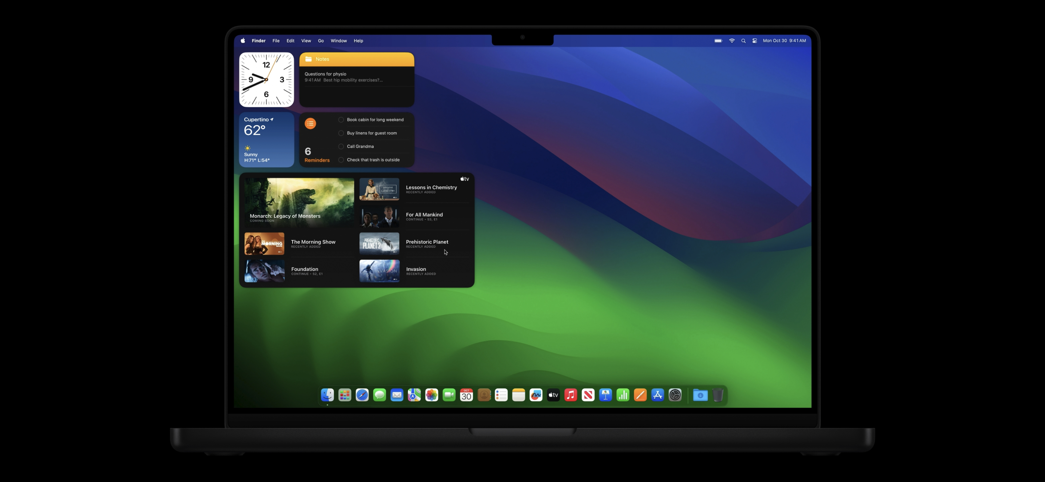Open Trash in the Dock
Viewport: 1045px width, 482px height.
(718, 395)
